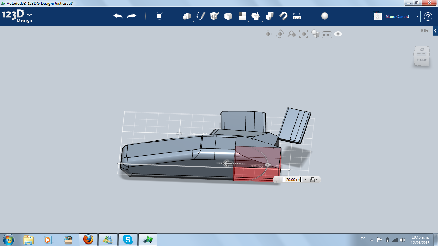This screenshot has width=438, height=246.
Task: Redo the last undone action
Action: [x=132, y=16]
